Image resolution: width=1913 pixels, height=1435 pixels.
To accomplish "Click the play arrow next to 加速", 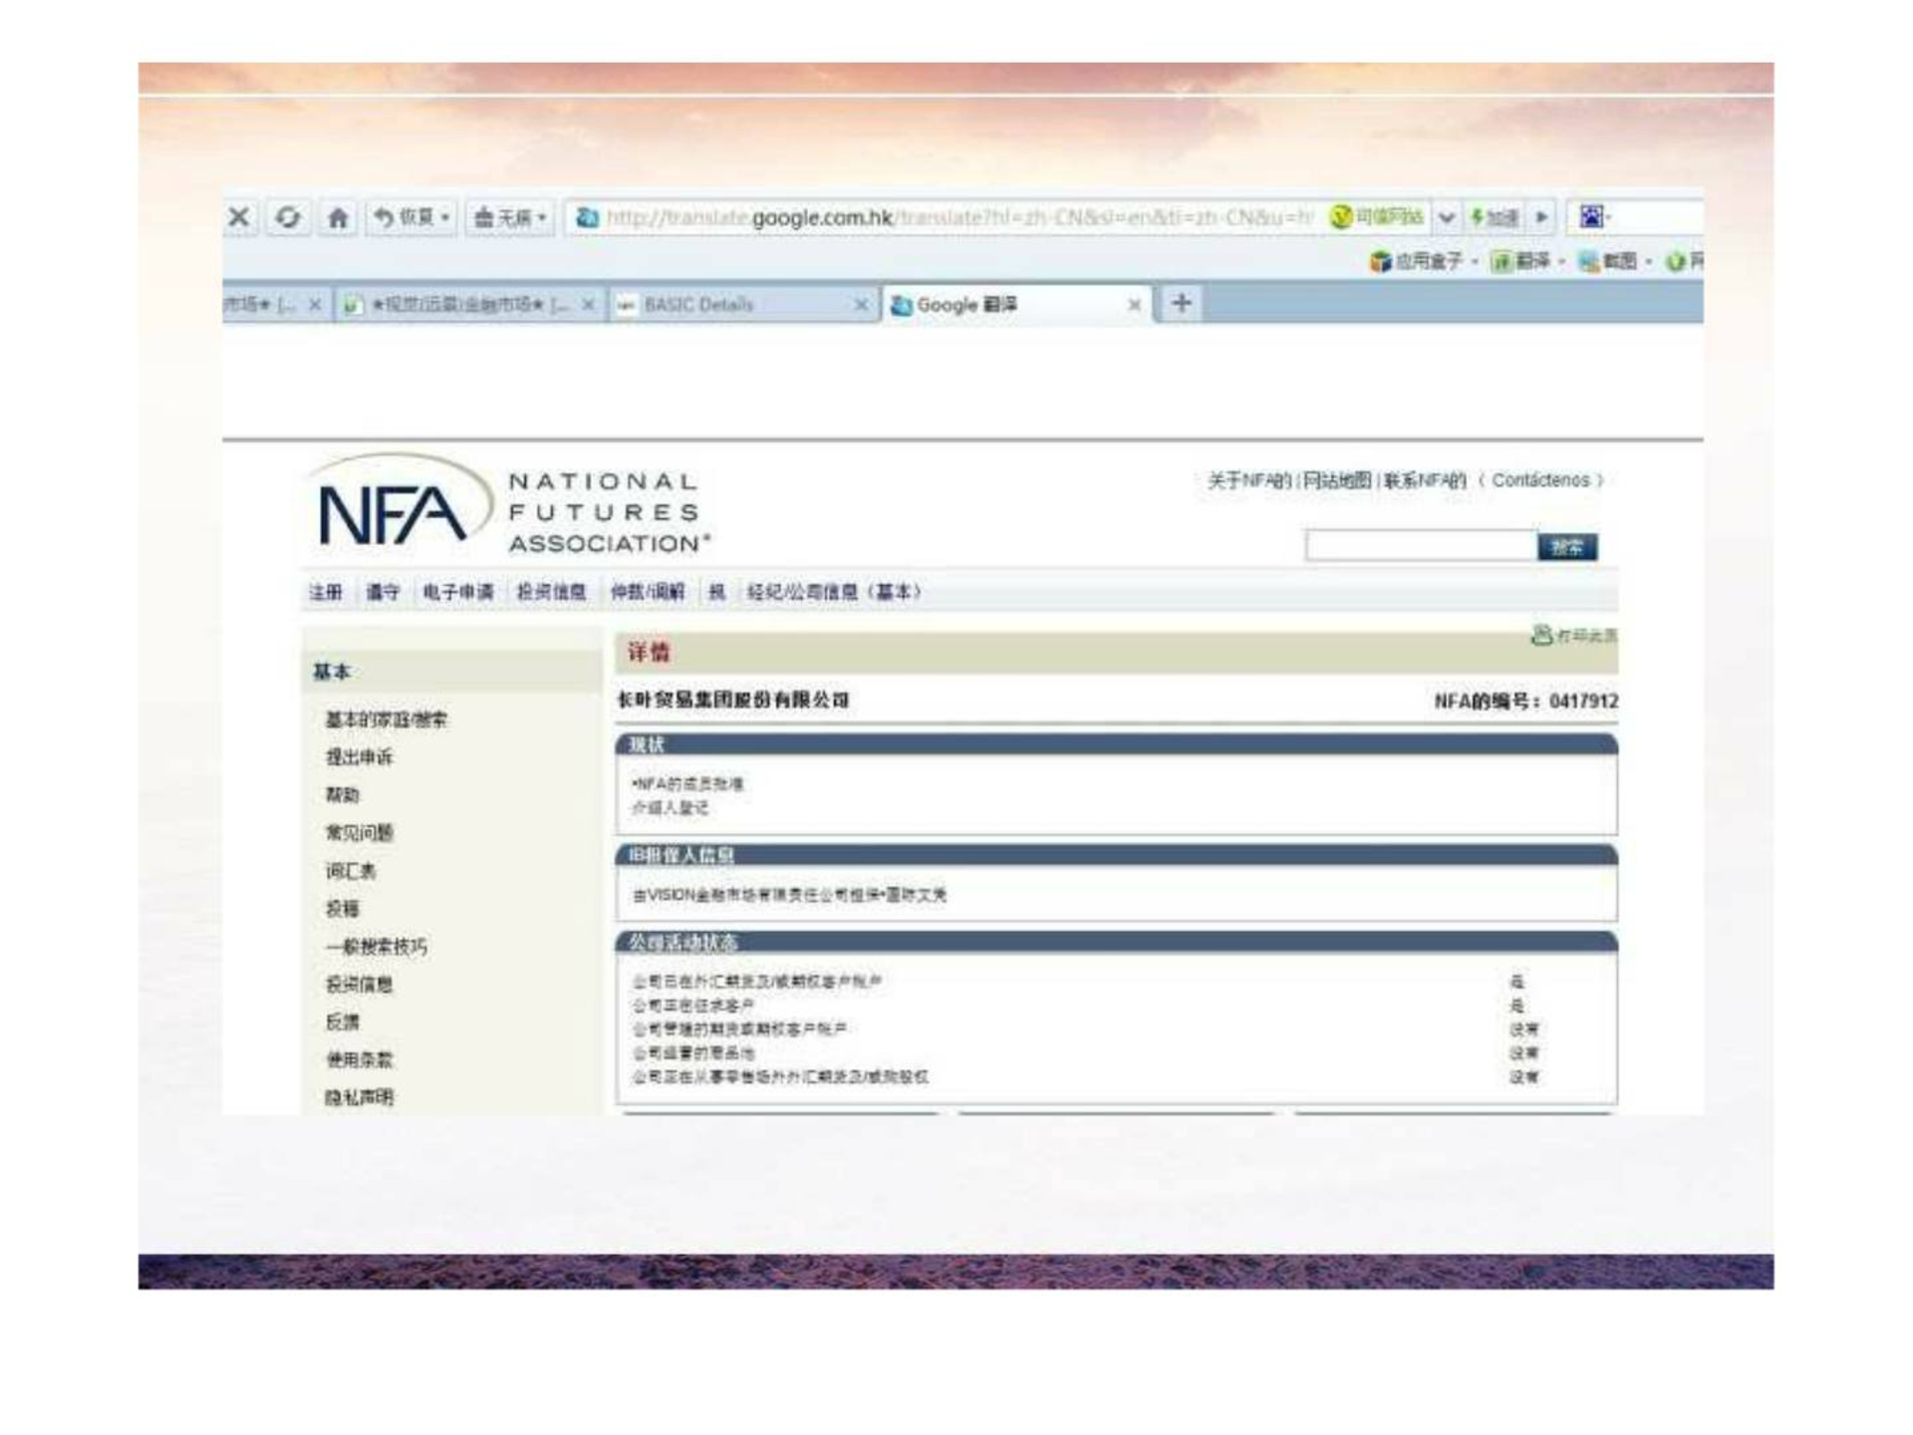I will coord(1542,217).
